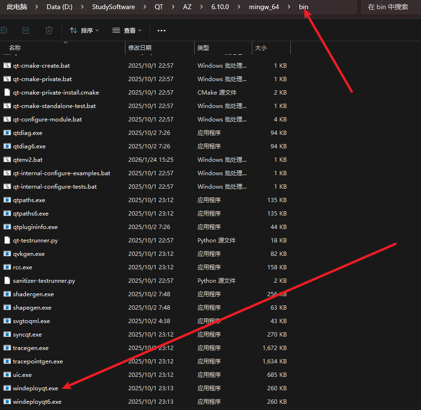Image resolution: width=421 pixels, height=410 pixels.
Task: Select the qt-testrunner.py file icon
Action: [7, 240]
